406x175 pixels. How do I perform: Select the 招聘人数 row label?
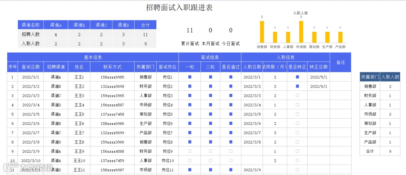[30, 34]
